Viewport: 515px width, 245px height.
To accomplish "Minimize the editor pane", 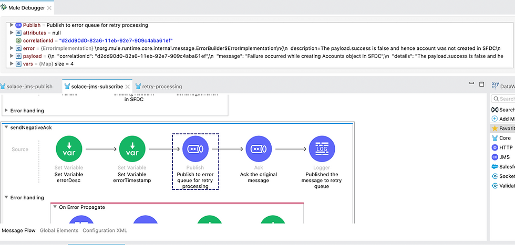I will pos(472,83).
